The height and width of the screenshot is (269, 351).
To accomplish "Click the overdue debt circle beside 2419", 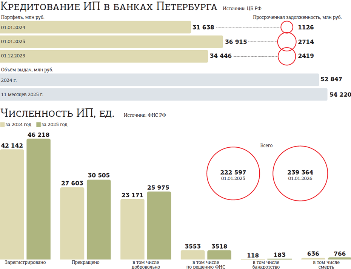I will 287,56.
